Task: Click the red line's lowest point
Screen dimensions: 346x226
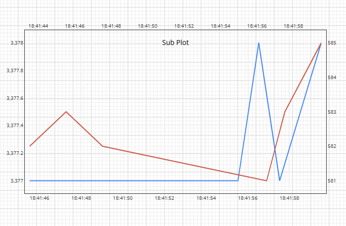Action: [x=266, y=181]
